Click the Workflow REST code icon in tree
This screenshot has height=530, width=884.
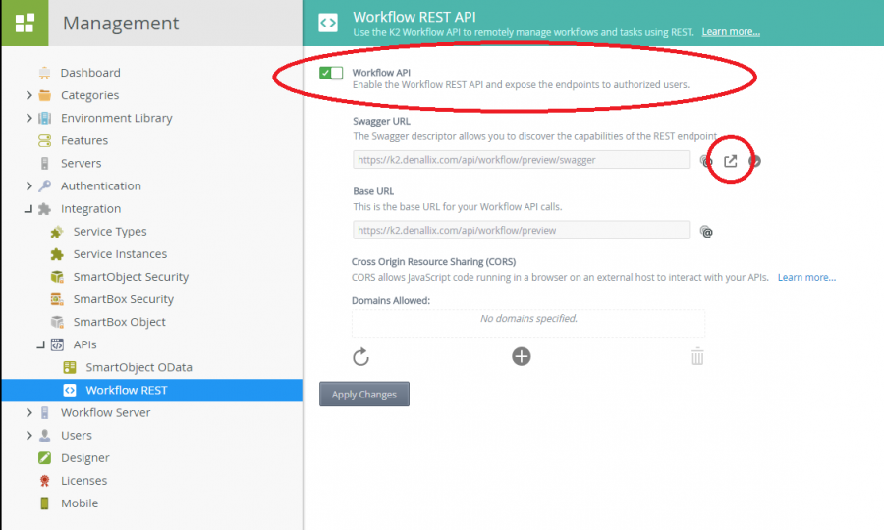tap(70, 390)
